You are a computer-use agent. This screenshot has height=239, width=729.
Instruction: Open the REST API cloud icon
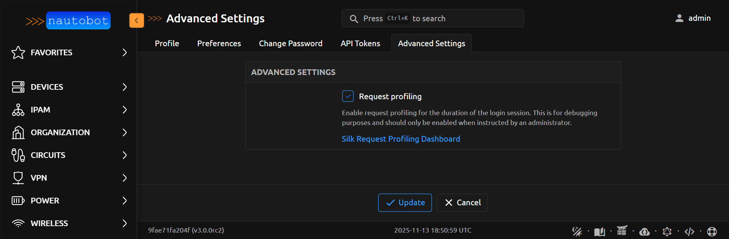coord(644,231)
